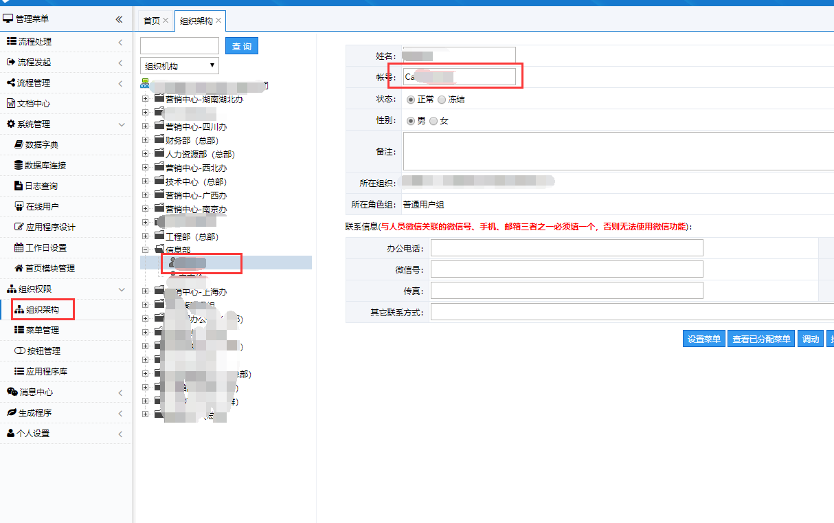Screen dimensions: 834x523
Task: Click the 查询 search button
Action: click(x=241, y=46)
